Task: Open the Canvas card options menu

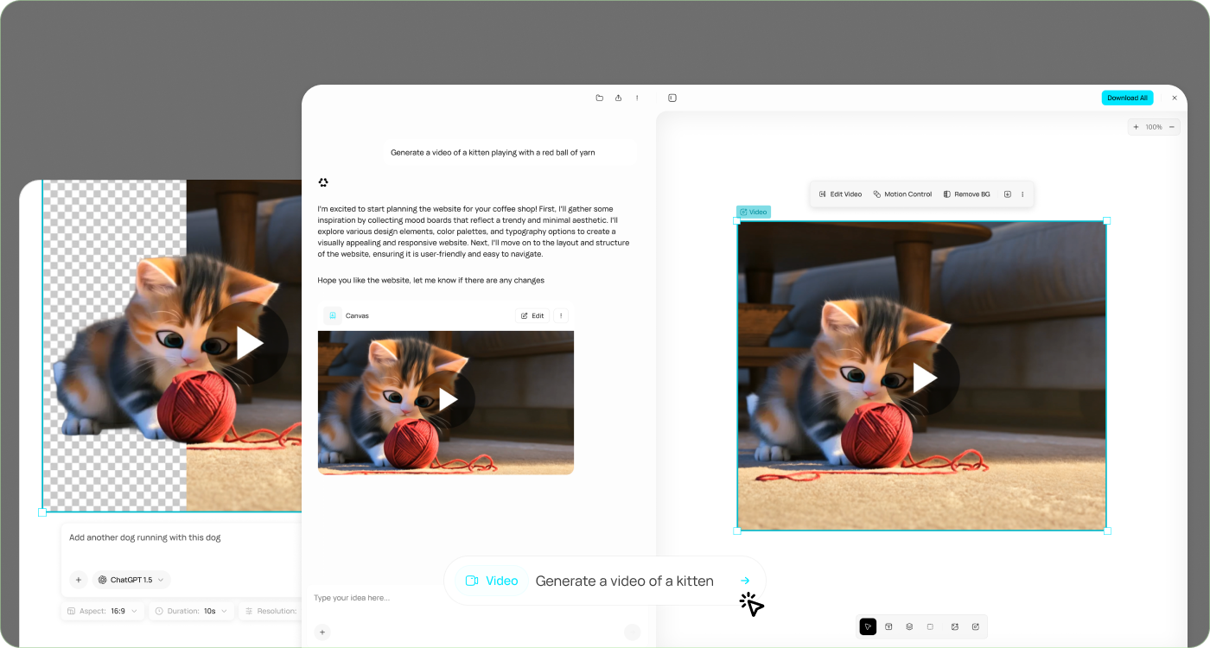Action: point(561,315)
